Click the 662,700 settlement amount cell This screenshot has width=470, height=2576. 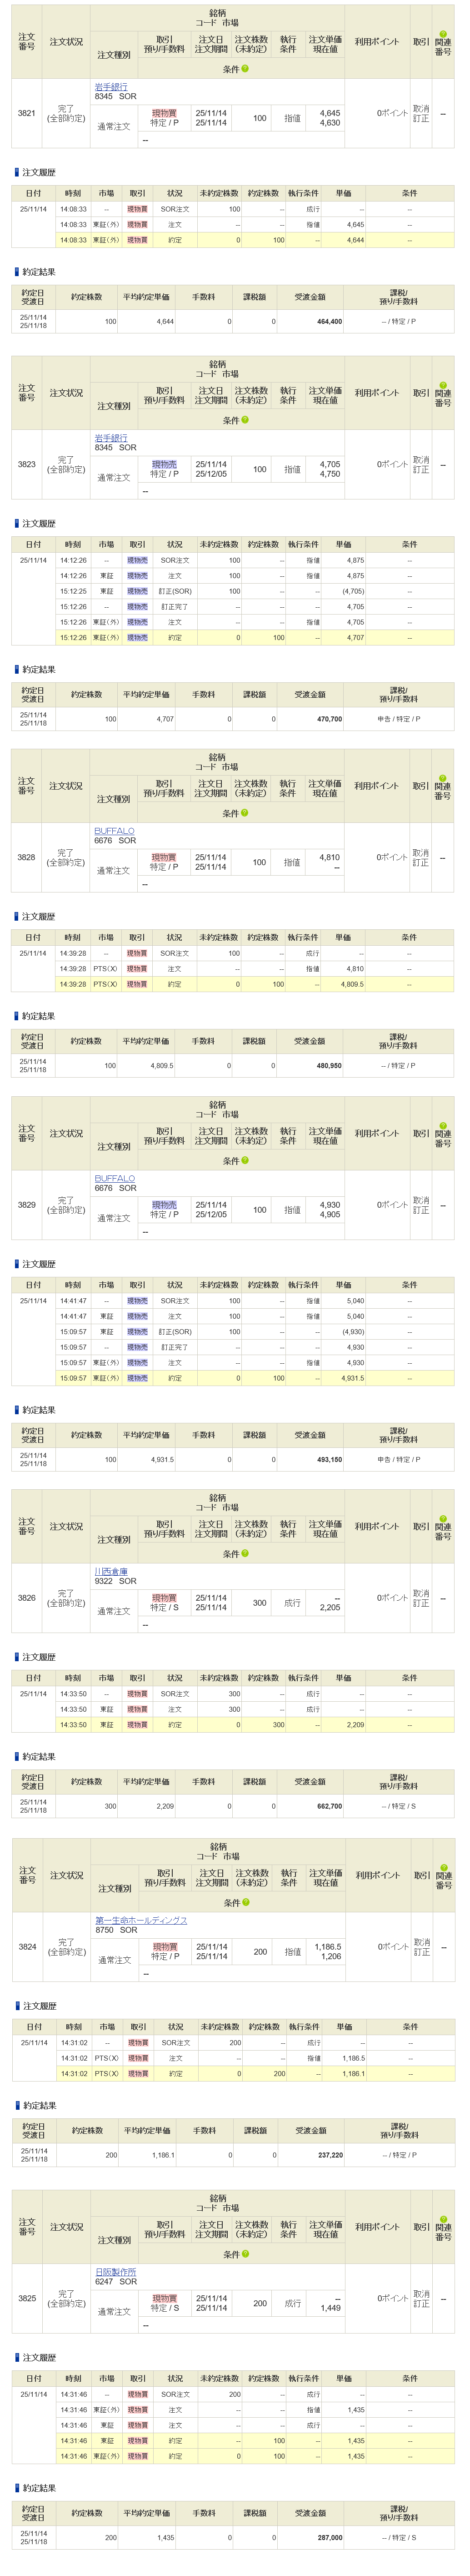(x=329, y=1807)
